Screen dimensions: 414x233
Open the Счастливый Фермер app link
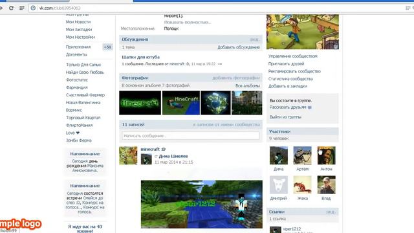(85, 95)
